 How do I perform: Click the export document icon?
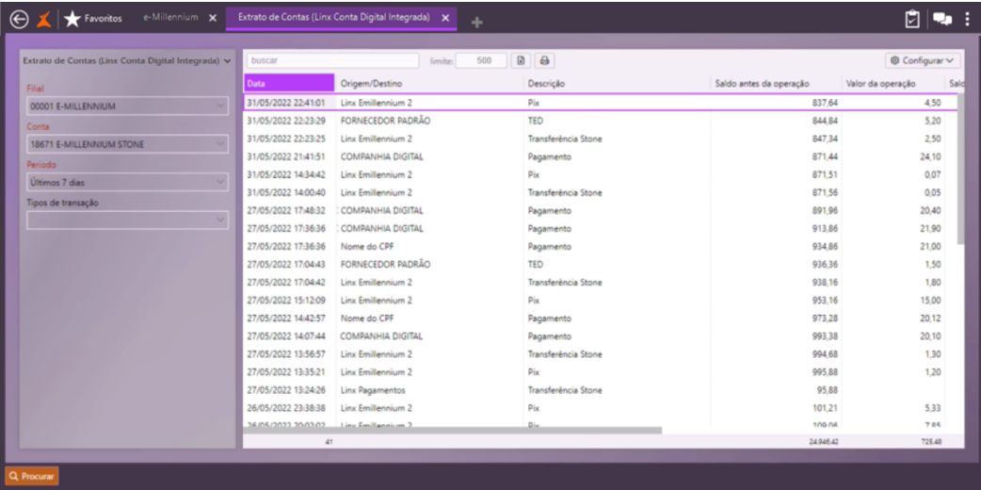[522, 61]
